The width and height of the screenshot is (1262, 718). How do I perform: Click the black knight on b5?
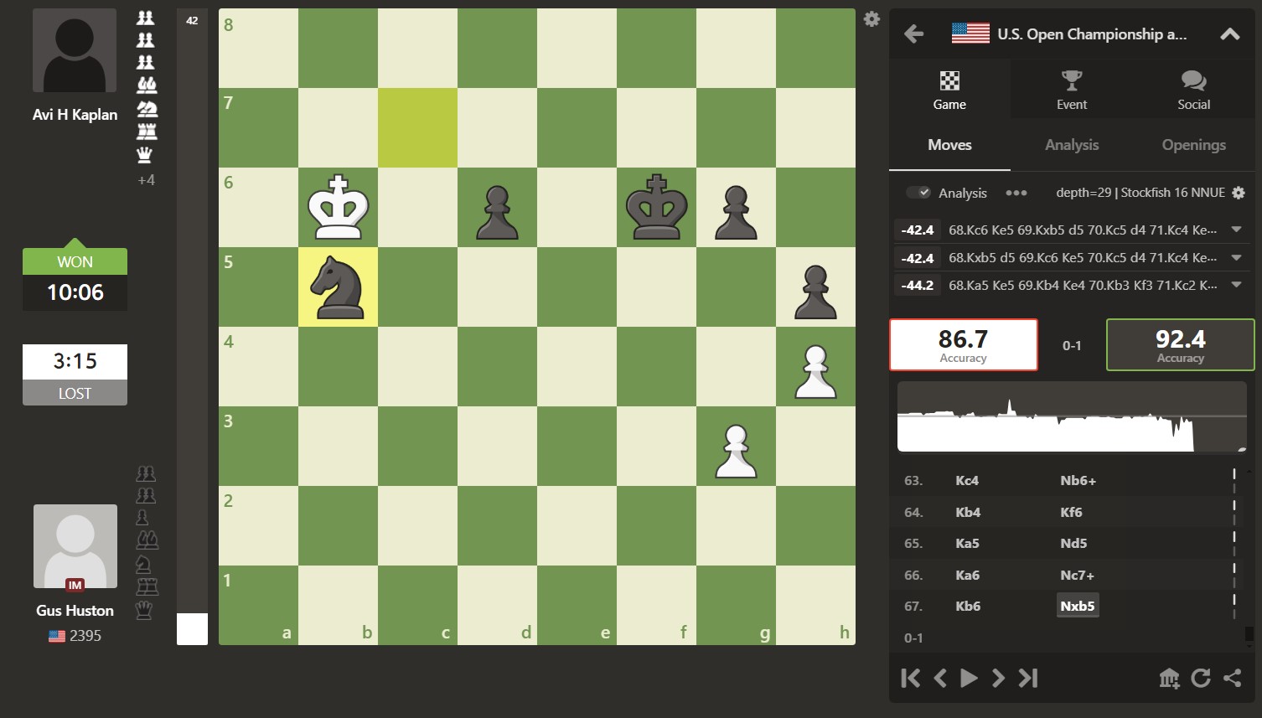pyautogui.click(x=338, y=287)
